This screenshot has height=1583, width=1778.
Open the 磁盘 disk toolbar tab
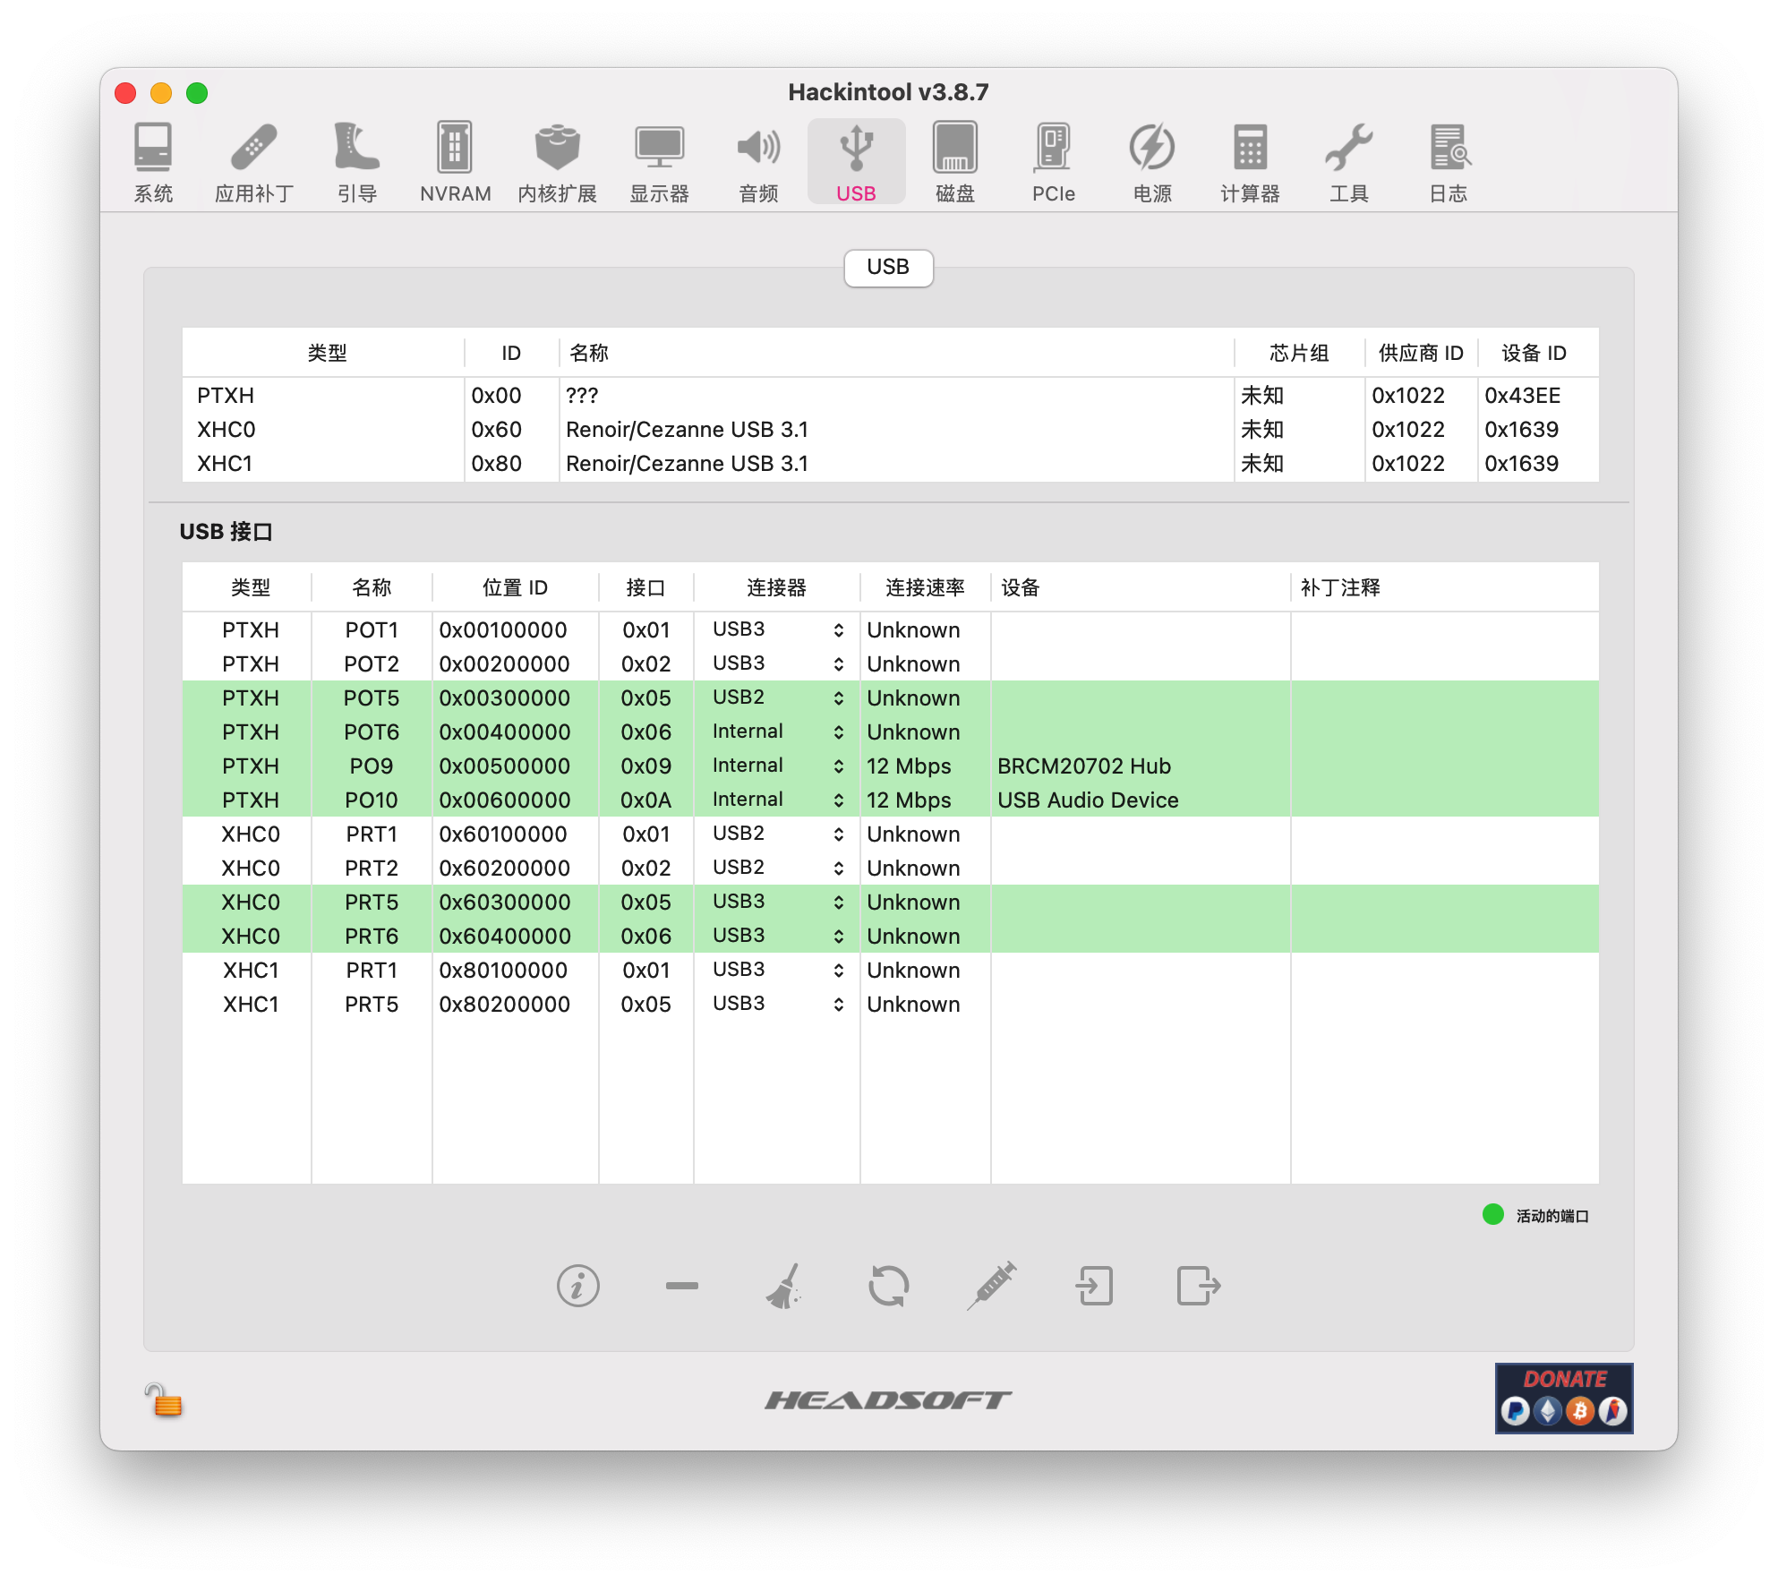pyautogui.click(x=954, y=163)
